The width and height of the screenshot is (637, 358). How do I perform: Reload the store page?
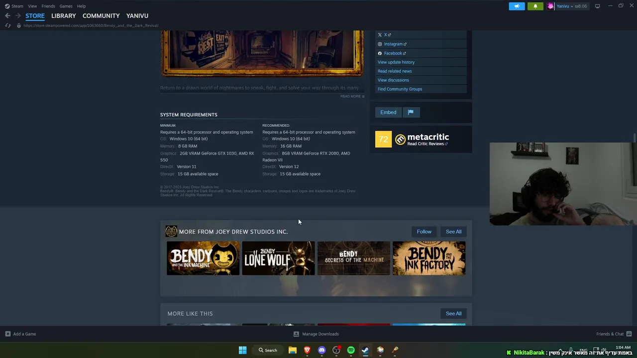tap(7, 25)
